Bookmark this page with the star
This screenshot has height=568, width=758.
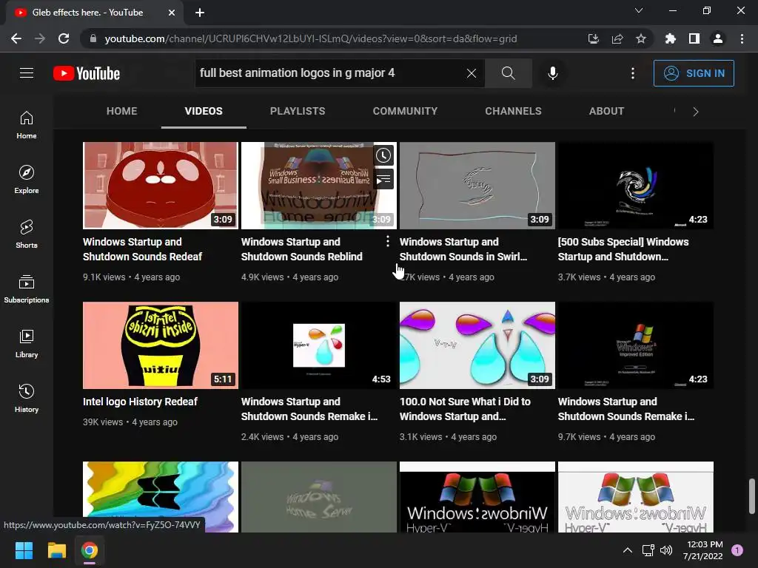point(641,38)
